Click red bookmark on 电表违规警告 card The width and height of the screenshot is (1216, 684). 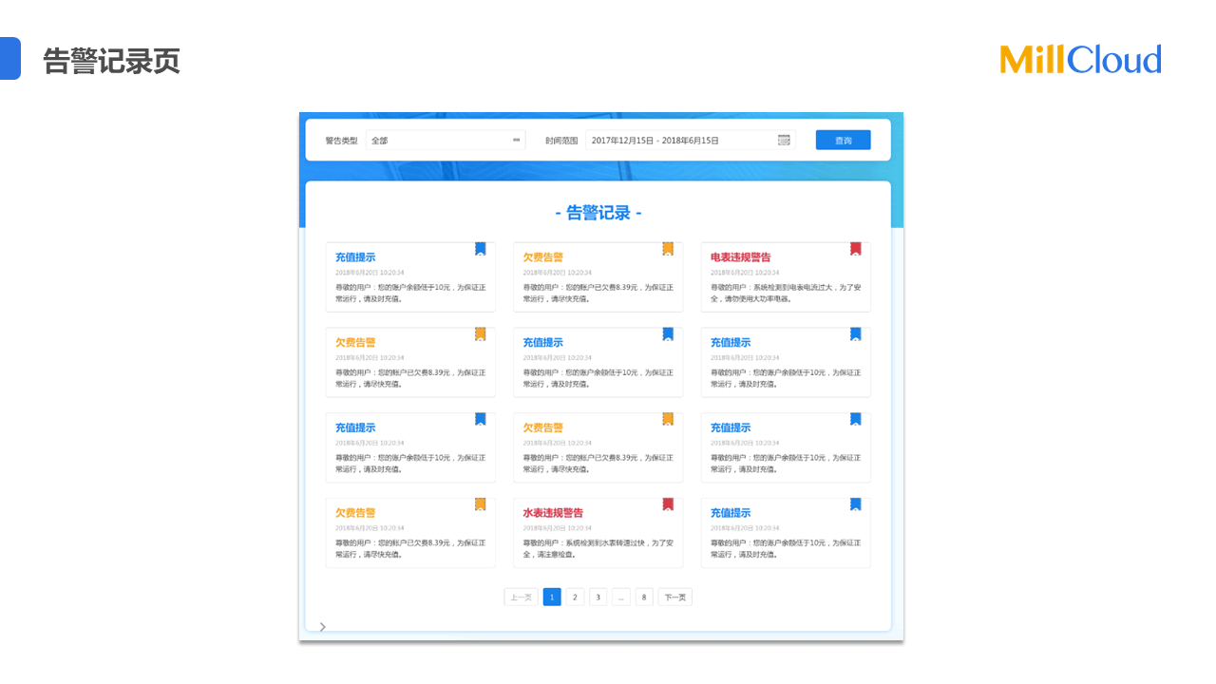855,249
